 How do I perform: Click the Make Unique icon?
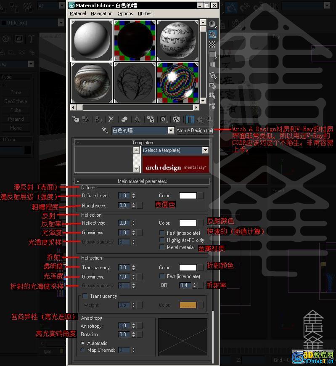tap(138, 119)
